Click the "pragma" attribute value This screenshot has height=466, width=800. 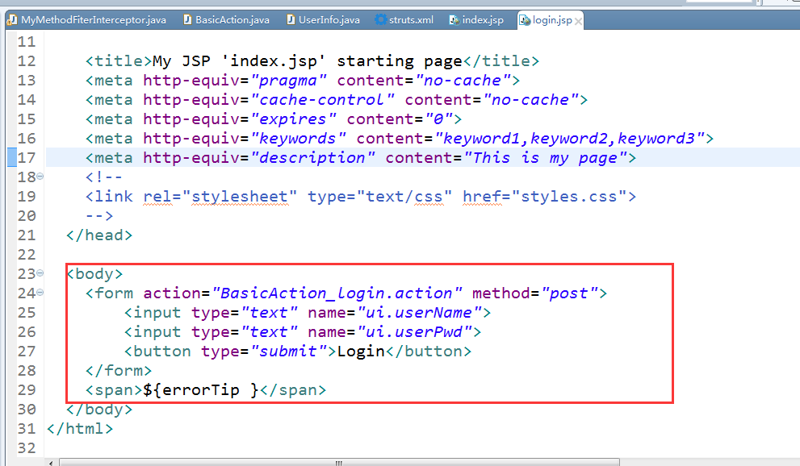tap(289, 81)
